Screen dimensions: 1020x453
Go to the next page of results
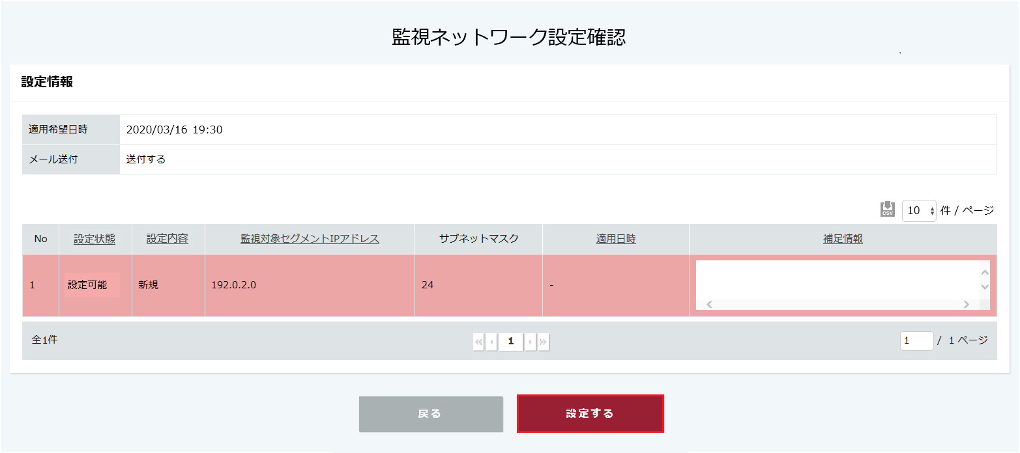point(531,341)
